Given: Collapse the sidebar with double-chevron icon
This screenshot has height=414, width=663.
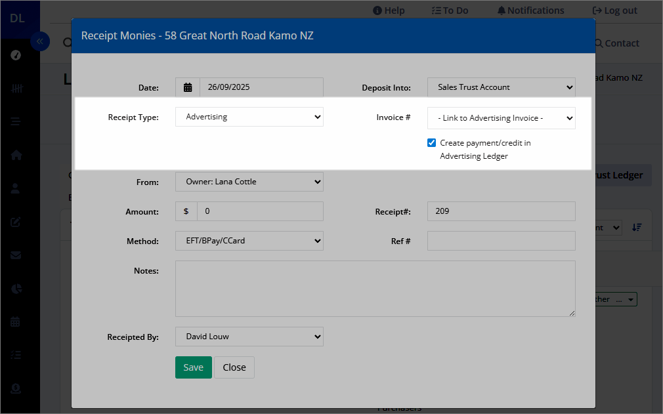Looking at the screenshot, I should tap(40, 41).
